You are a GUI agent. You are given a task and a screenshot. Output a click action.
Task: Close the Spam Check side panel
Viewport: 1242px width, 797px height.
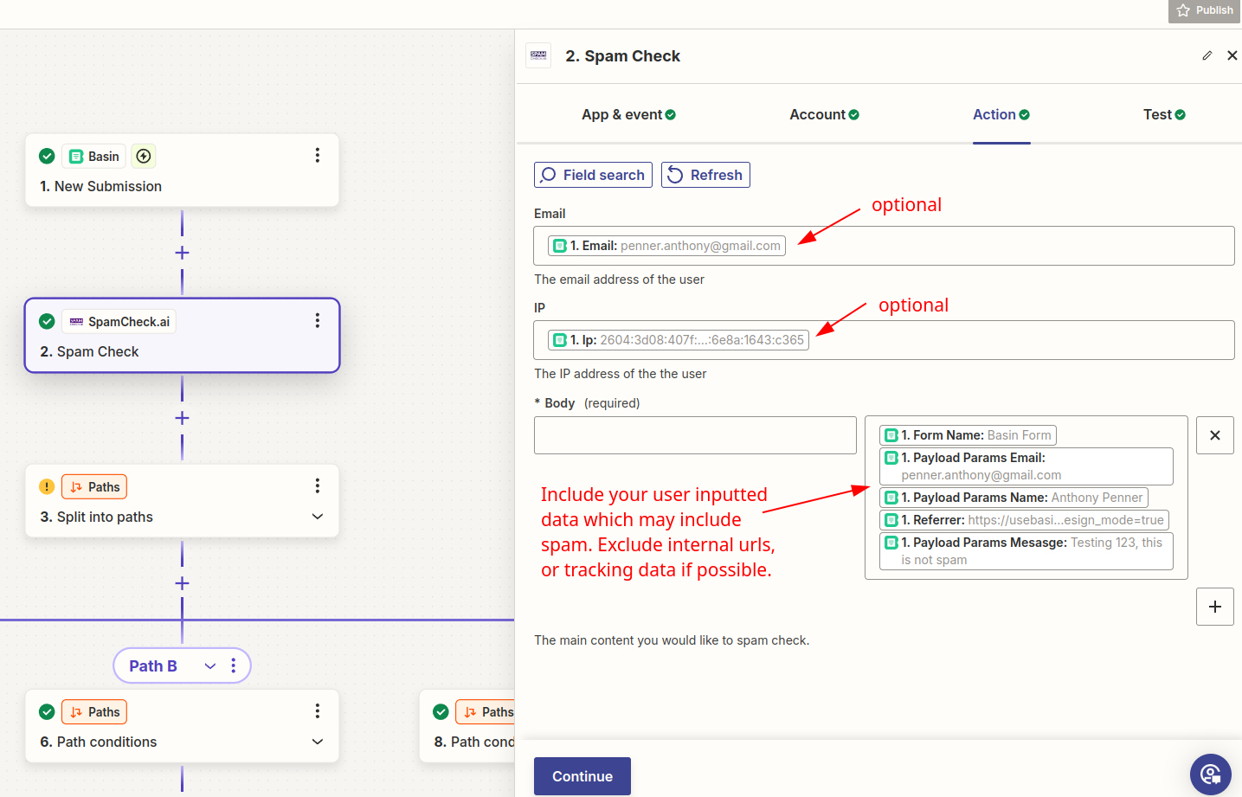1232,55
